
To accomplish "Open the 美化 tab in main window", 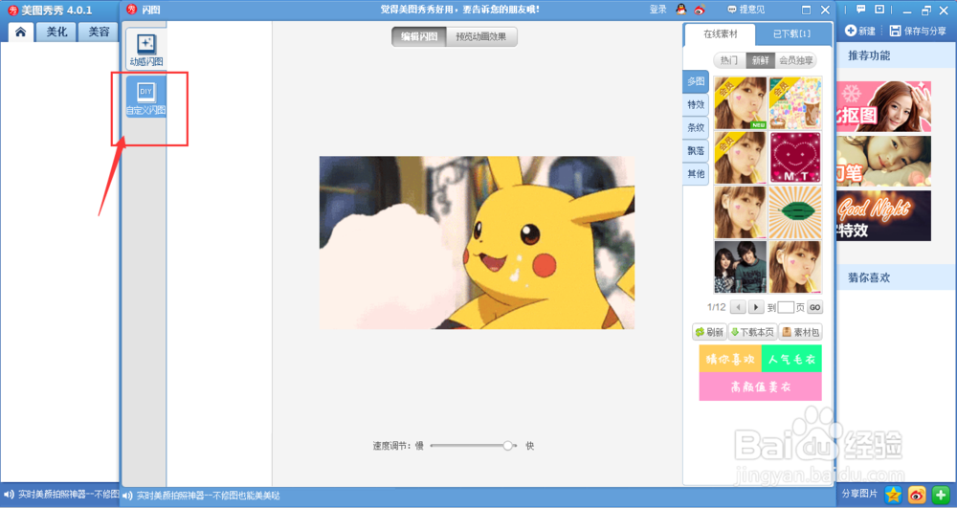I will tap(56, 33).
